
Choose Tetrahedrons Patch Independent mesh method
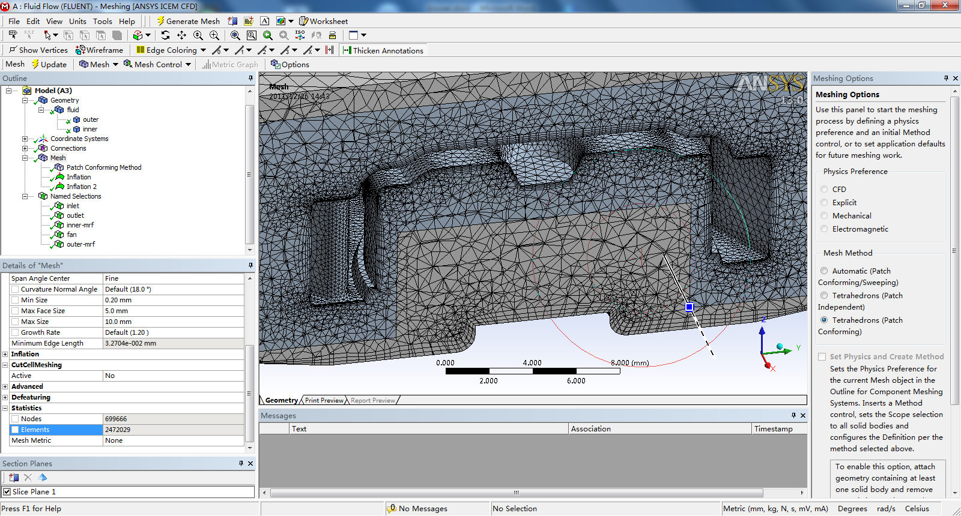coord(824,296)
